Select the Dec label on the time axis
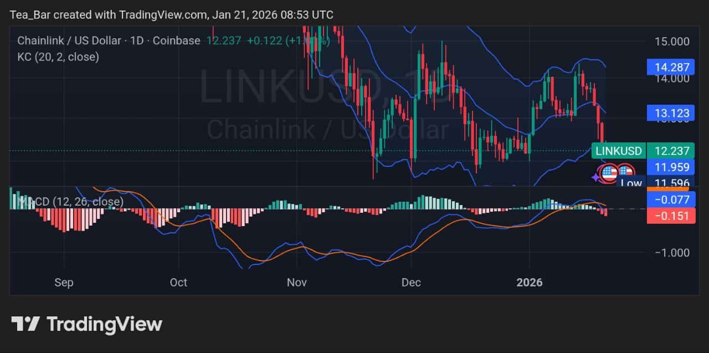709x353 pixels. [x=411, y=283]
